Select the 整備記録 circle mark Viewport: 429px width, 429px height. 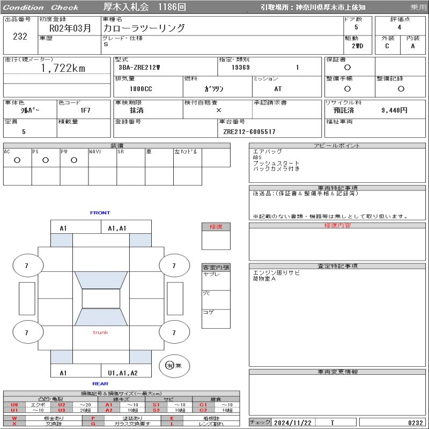(401, 88)
